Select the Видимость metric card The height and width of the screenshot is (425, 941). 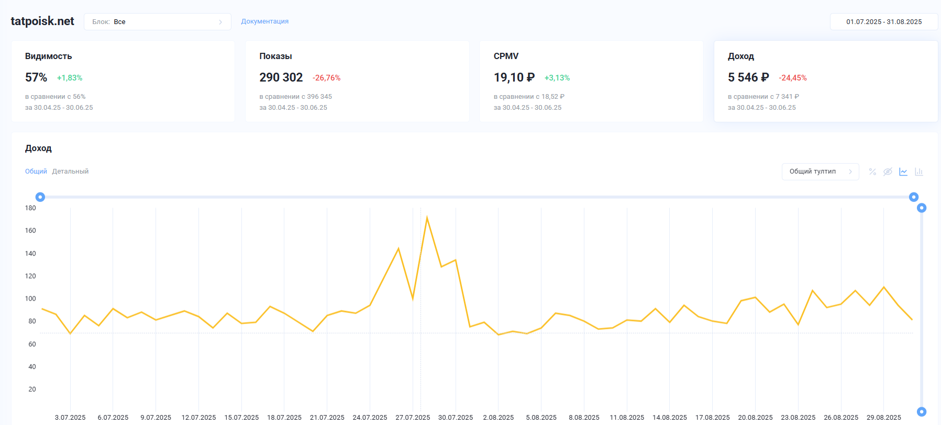[x=123, y=82]
